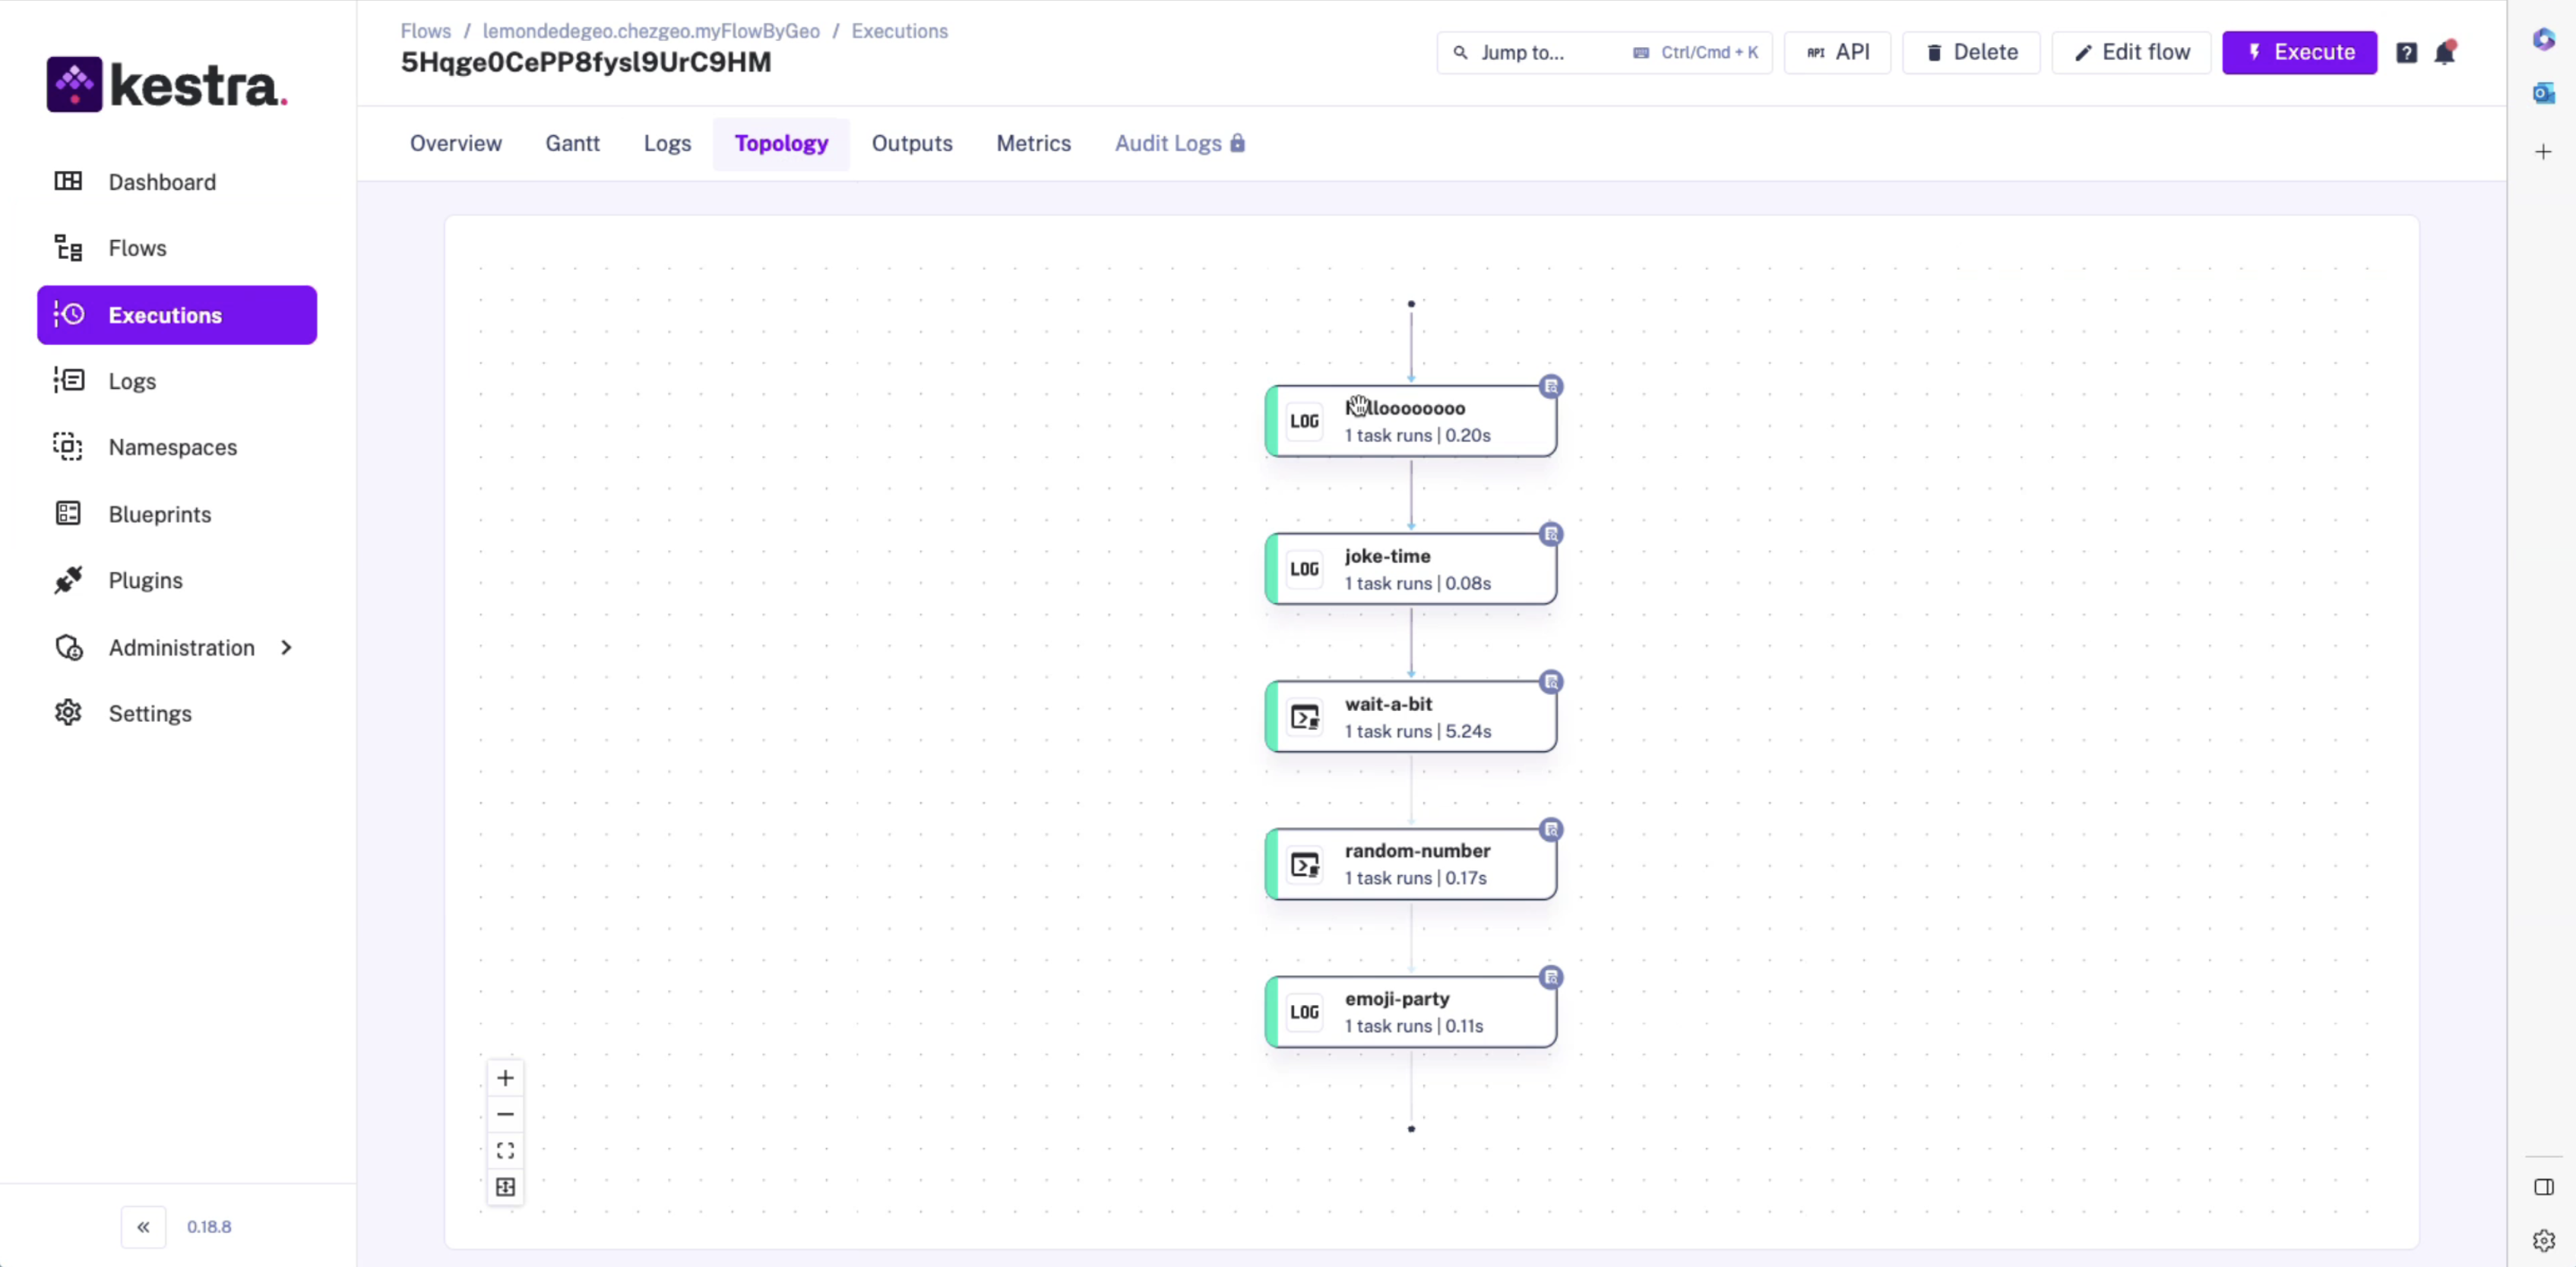Open the help question mark icon
Screen dimensions: 2576x1267
[x=2406, y=53]
